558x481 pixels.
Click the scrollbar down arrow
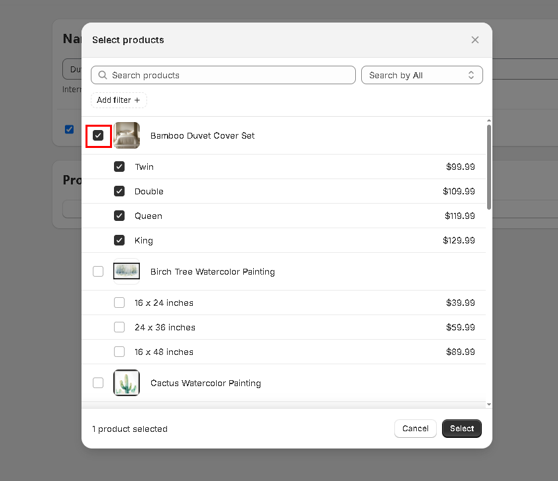489,405
